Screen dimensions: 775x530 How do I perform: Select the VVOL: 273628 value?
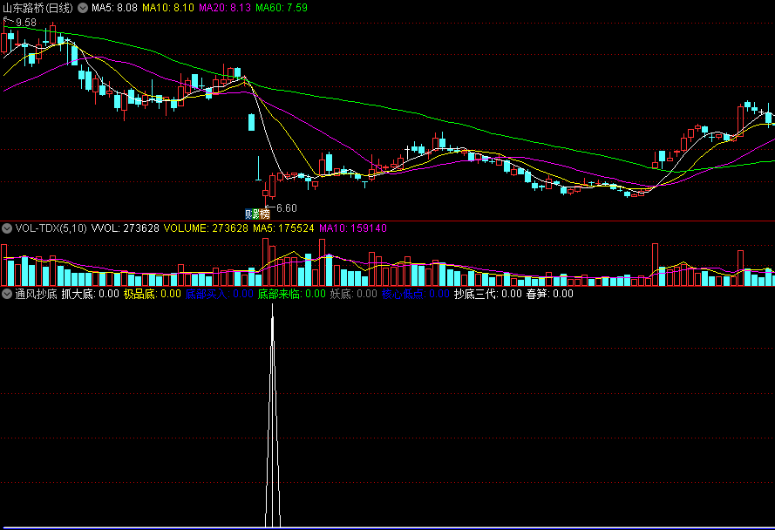[125, 228]
